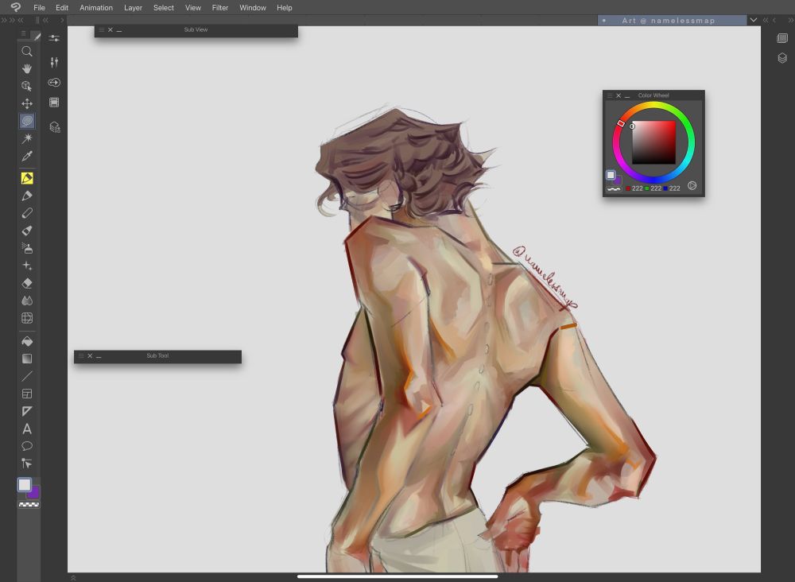Select the Blend droplets tool
The height and width of the screenshot is (582, 795).
[x=27, y=301]
